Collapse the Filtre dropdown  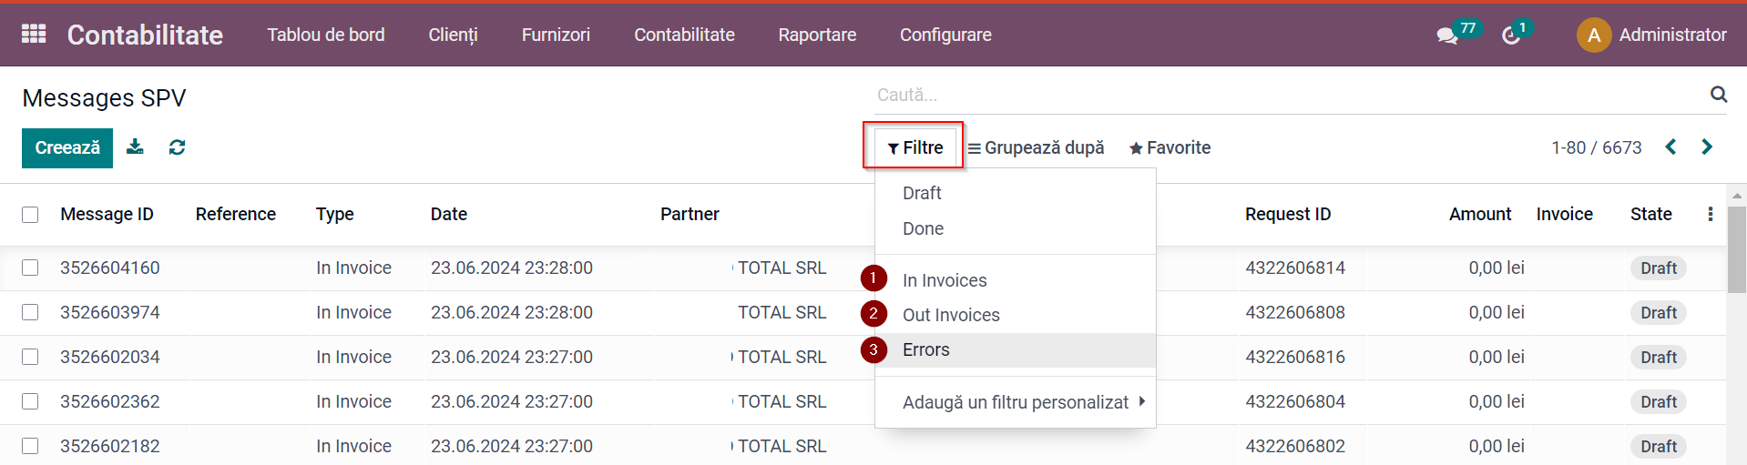[x=915, y=147]
